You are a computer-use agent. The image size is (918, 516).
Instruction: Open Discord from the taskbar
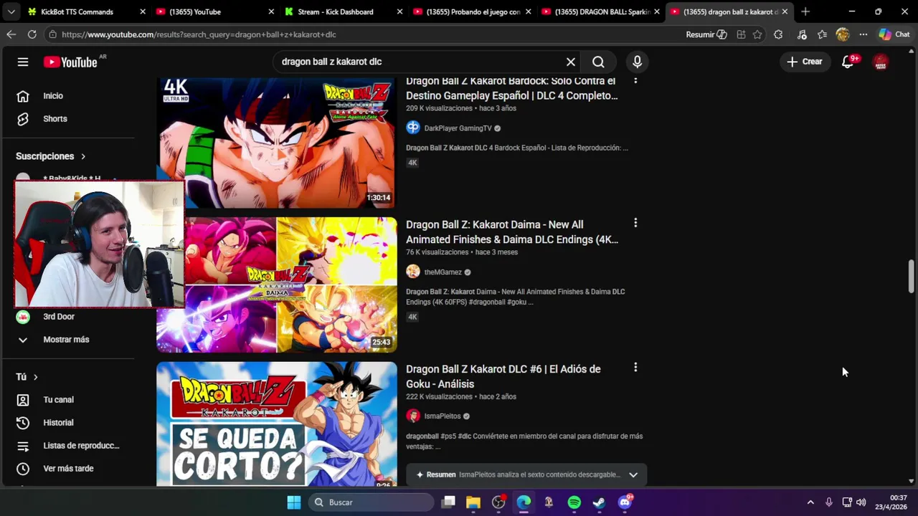625,502
